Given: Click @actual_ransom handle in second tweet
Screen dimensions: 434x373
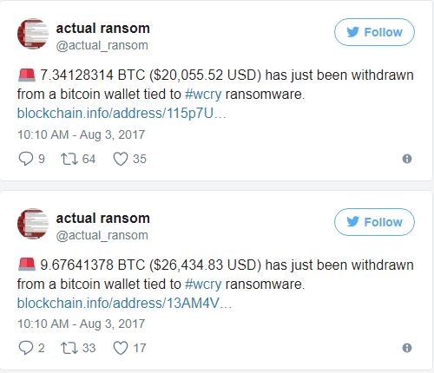Looking at the screenshot, I should pos(102,235).
